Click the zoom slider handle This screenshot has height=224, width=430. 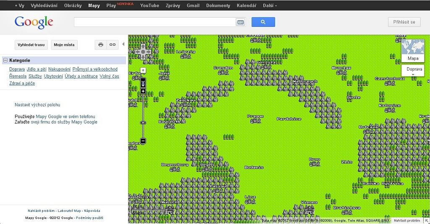pos(143,123)
